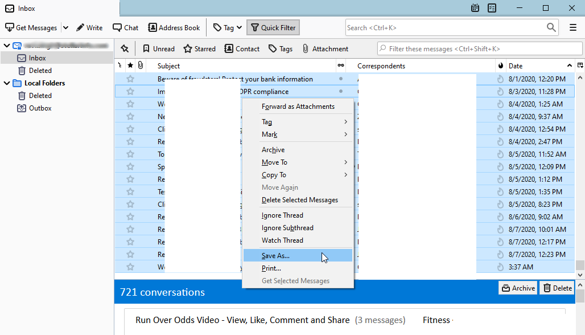Choose Archive from the context menu

pos(273,149)
